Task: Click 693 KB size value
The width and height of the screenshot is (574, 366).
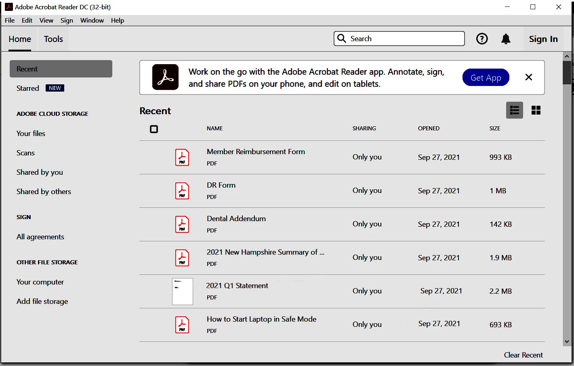Action: [x=500, y=325]
